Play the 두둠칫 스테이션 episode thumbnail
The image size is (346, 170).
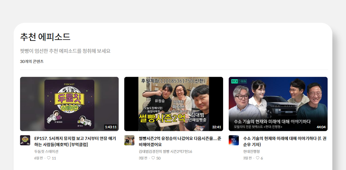pyautogui.click(x=69, y=104)
